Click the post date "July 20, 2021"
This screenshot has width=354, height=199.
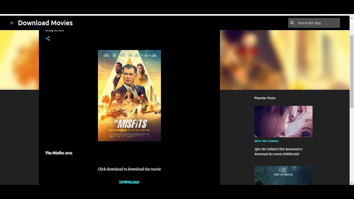[x=55, y=30]
